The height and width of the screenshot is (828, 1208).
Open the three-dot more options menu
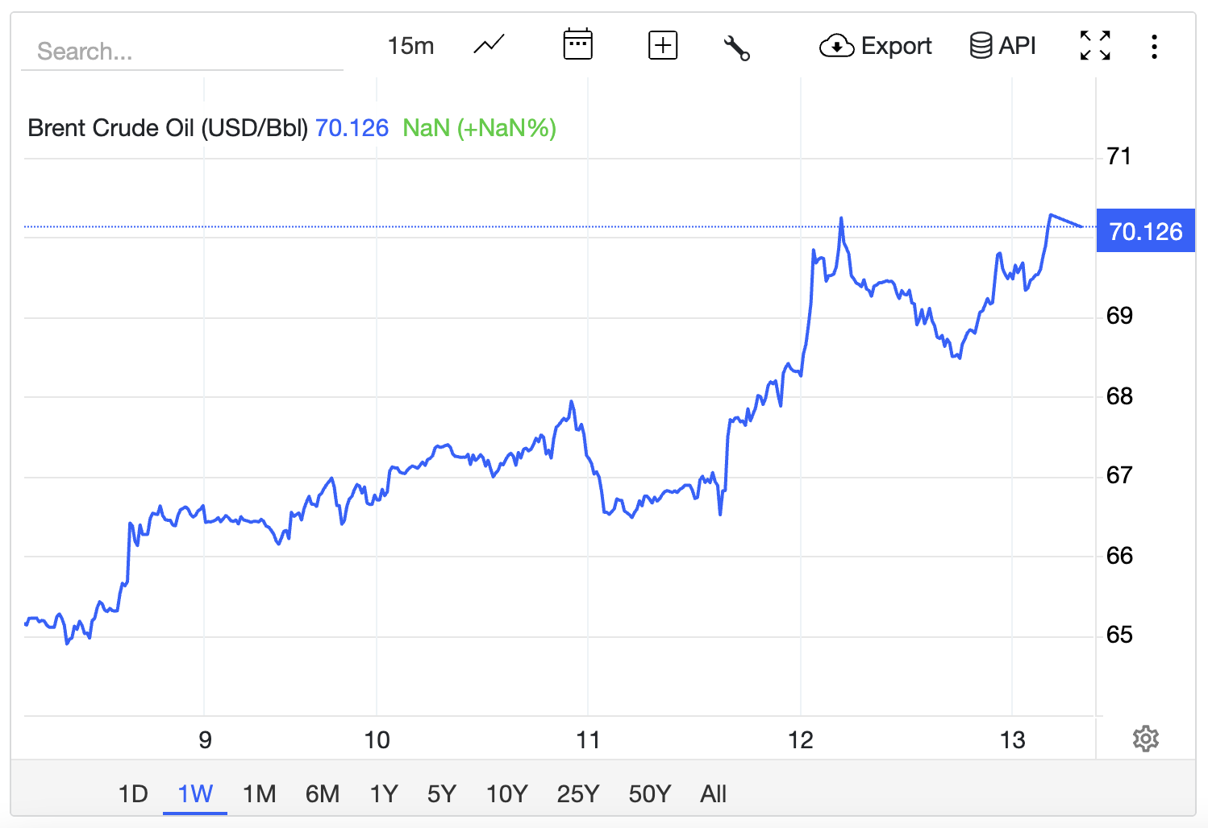tap(1154, 47)
